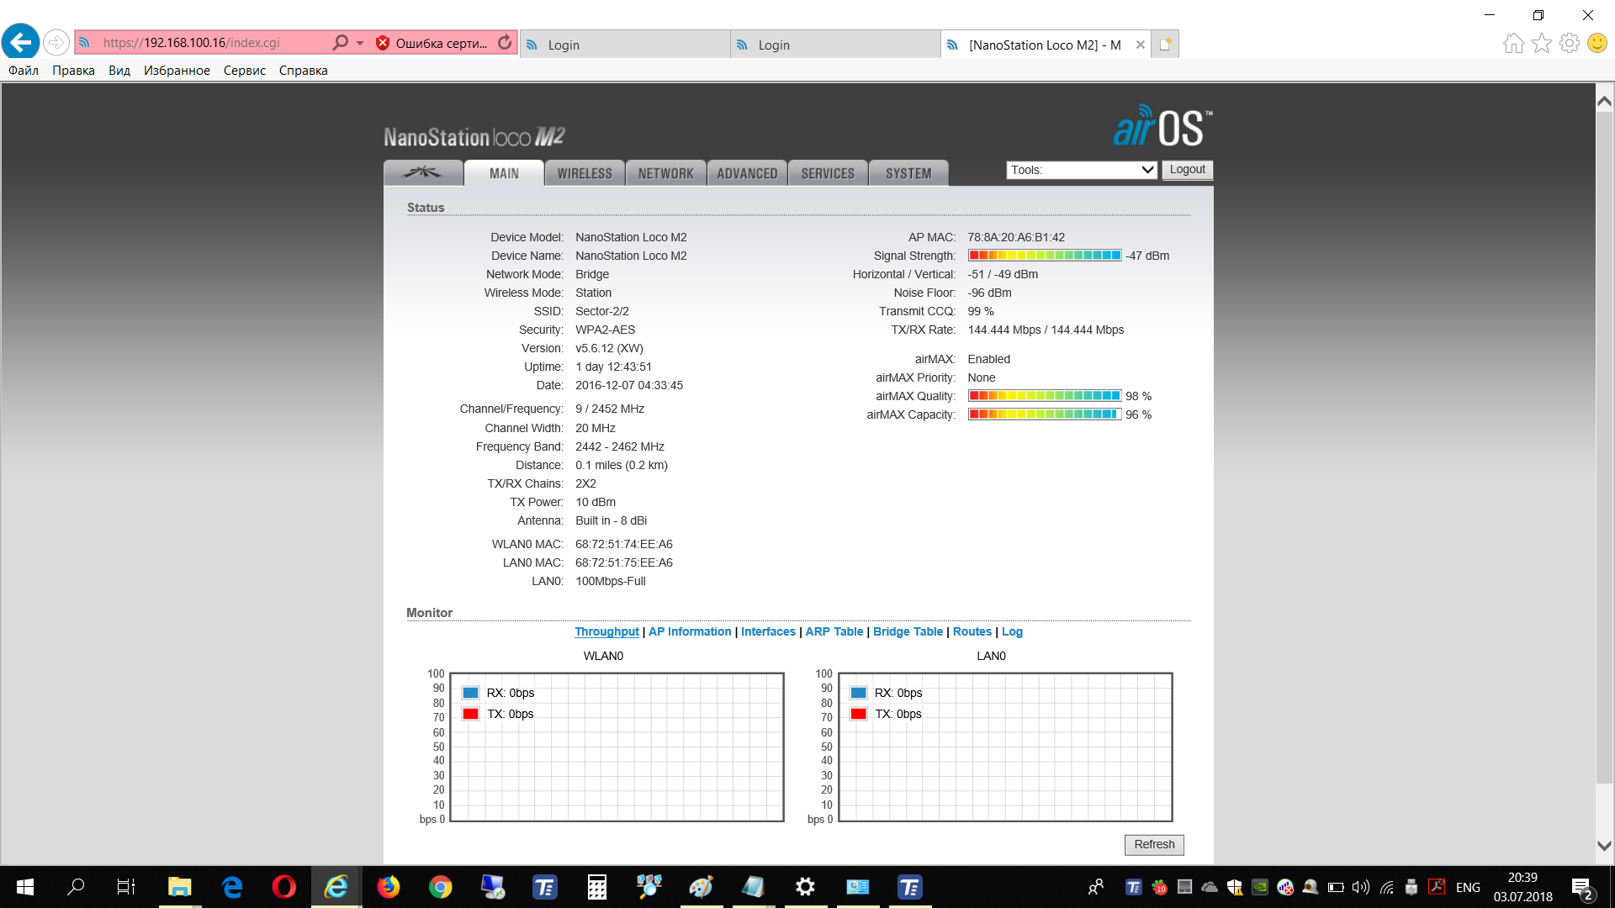Open the Favorites star icon

(x=1541, y=43)
